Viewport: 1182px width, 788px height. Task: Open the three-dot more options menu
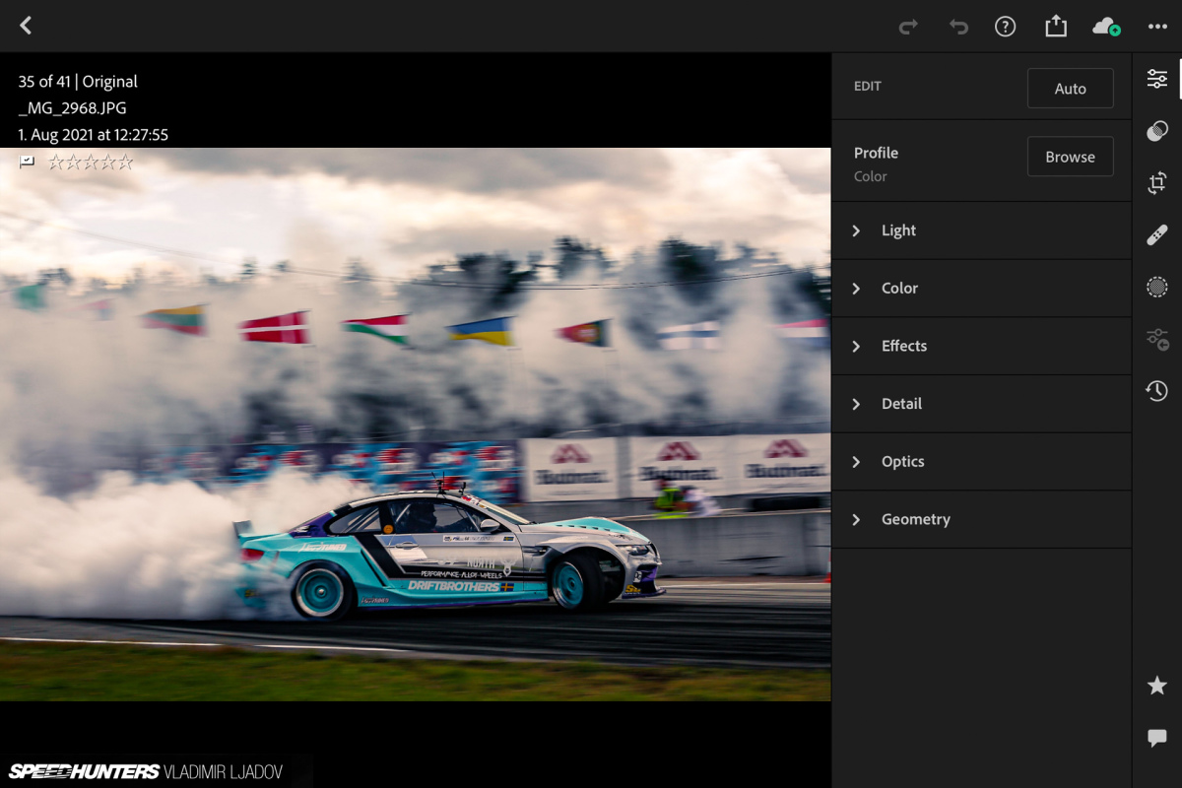(1157, 27)
